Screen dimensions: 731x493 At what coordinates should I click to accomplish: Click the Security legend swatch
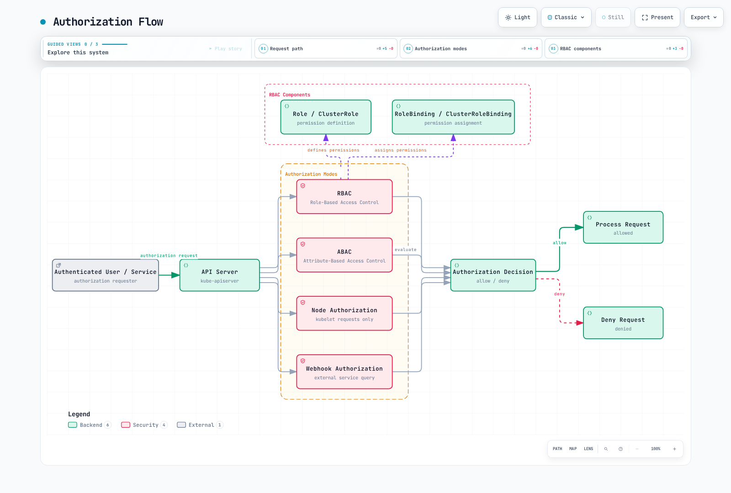pyautogui.click(x=126, y=425)
